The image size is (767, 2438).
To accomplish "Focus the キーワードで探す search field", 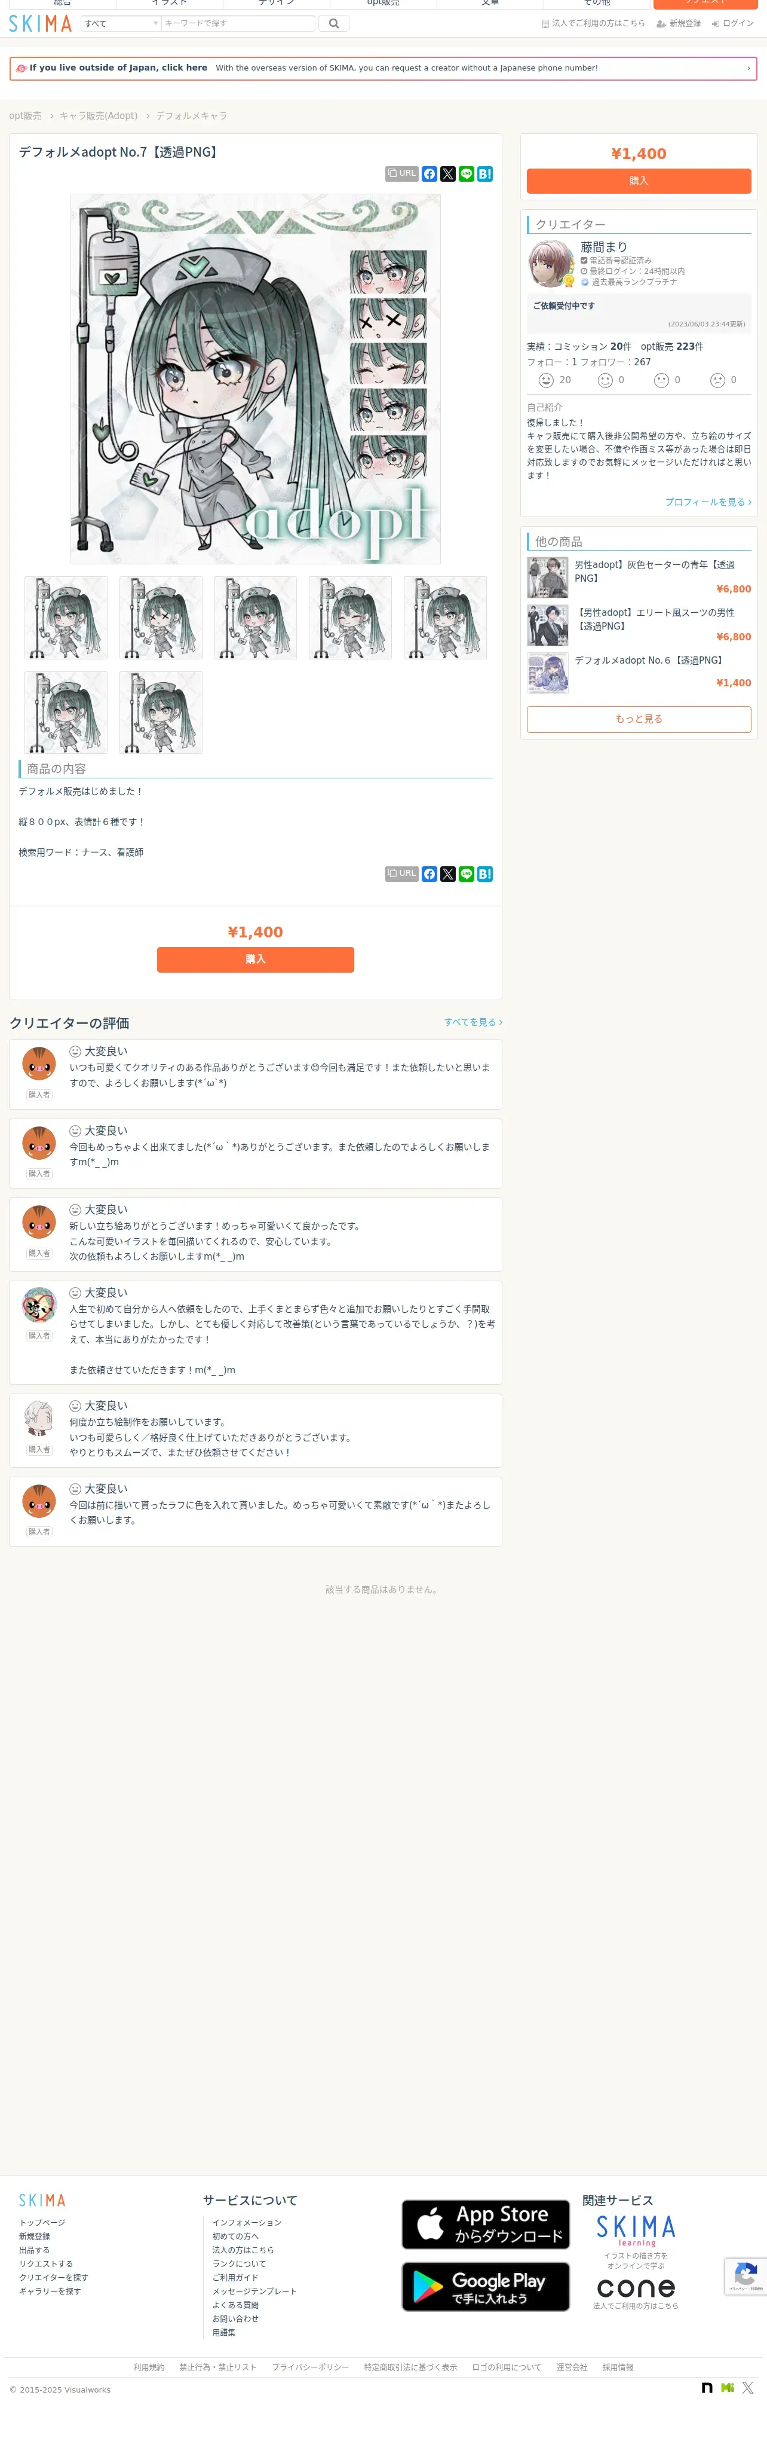I will coord(238,24).
